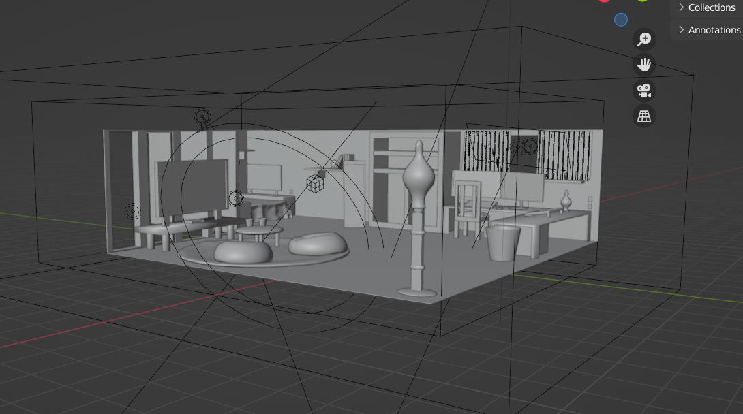The height and width of the screenshot is (414, 743).
Task: Select the small round coffee table with cups
Action: (254, 232)
